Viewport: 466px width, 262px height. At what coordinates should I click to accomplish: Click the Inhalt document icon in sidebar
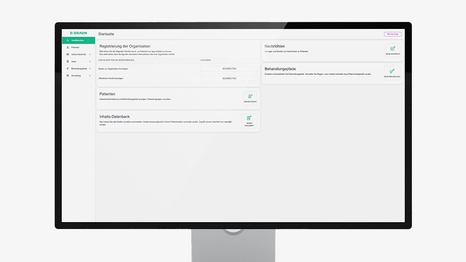click(x=68, y=62)
